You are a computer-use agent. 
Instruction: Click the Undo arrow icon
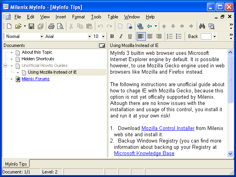(x=100, y=26)
